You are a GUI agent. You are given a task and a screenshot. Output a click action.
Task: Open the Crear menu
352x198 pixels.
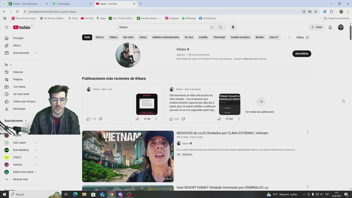pos(317,27)
